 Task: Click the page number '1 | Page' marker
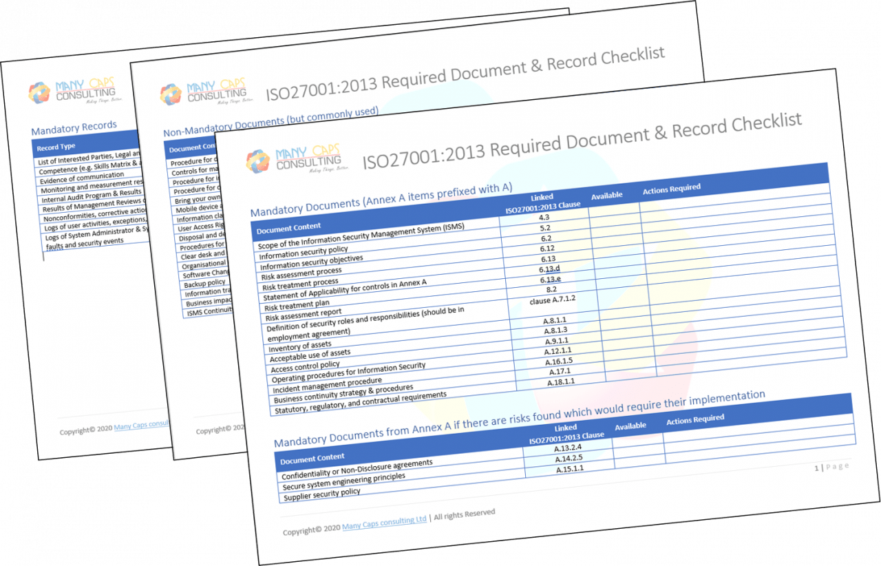831,467
